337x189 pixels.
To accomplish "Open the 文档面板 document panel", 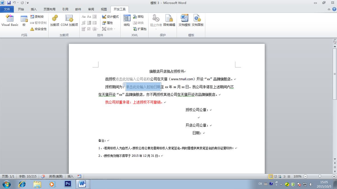I will 197,21.
